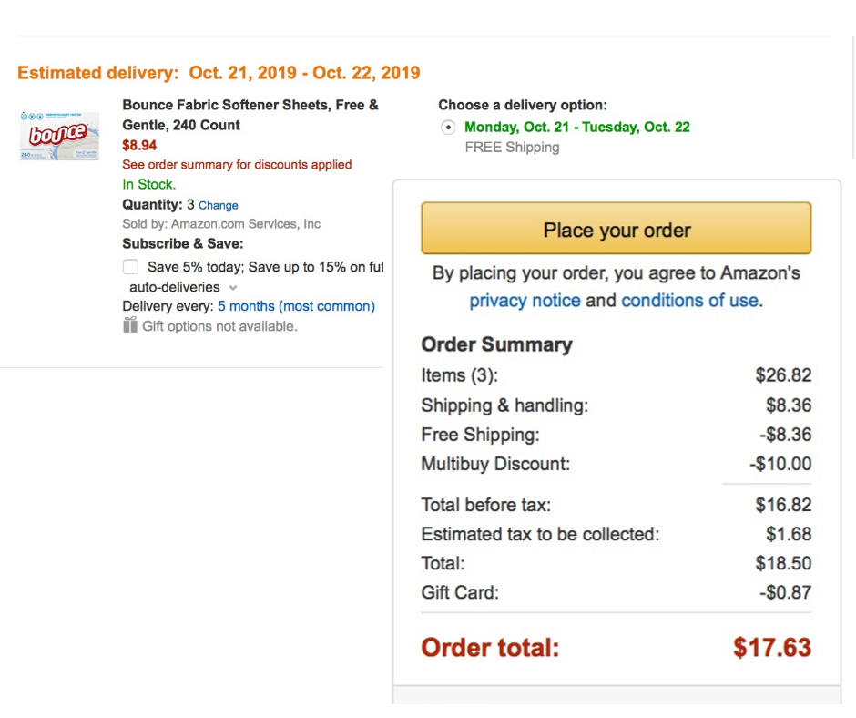Click the Multibuy Discount line

point(617,464)
